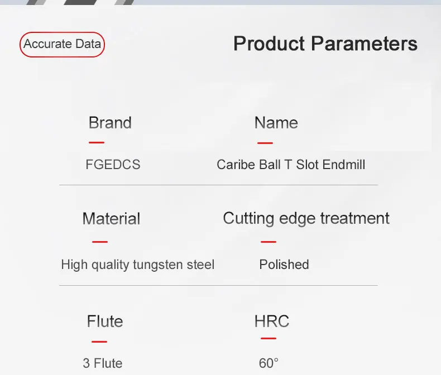Click the 60° hardness value
This screenshot has width=441, height=375.
269,363
